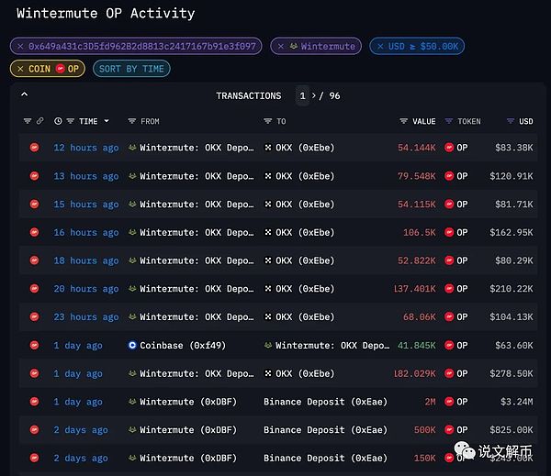Click Wintermute (0xDBF) in the $3.24M row
The image size is (551, 476).
[x=188, y=402]
